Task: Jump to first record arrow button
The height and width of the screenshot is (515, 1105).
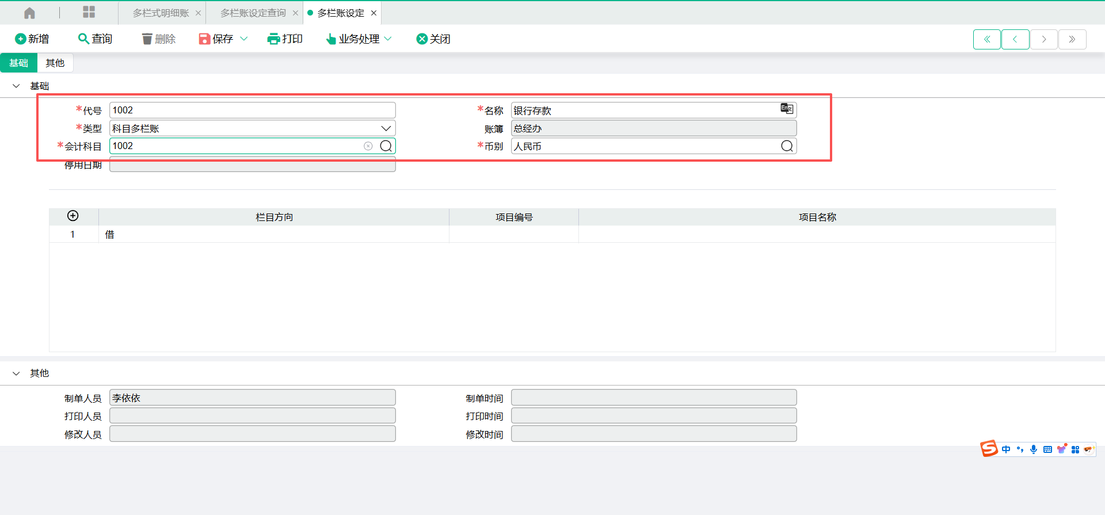Action: [x=986, y=39]
